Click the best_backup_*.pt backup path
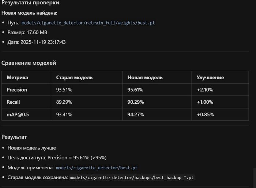 [x=132, y=177]
